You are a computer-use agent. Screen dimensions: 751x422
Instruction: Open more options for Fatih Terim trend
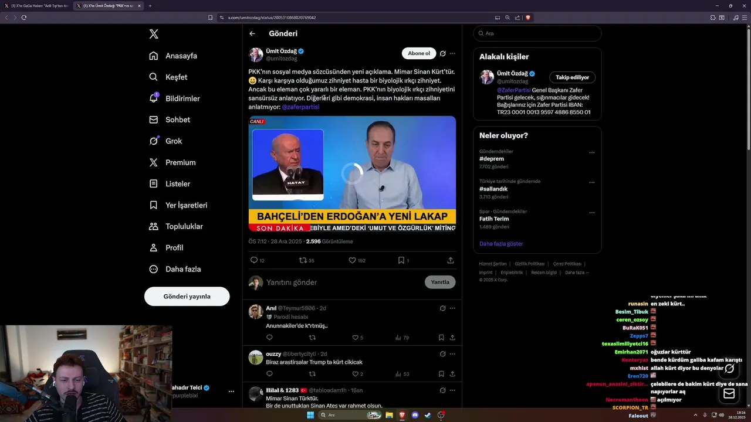tap(591, 213)
